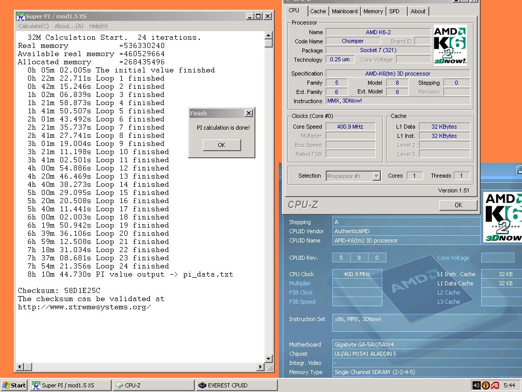Screen dimensions: 522x392
Task: Click the AMD K6-2 name field
Action: pos(378,32)
